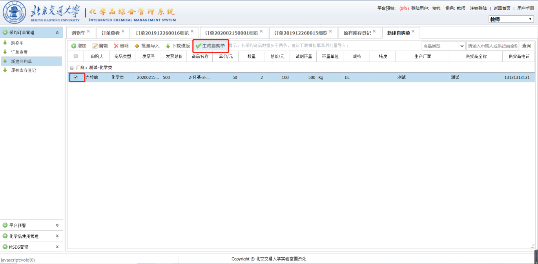Close the 购物车 tab with its X

[x=88, y=31]
